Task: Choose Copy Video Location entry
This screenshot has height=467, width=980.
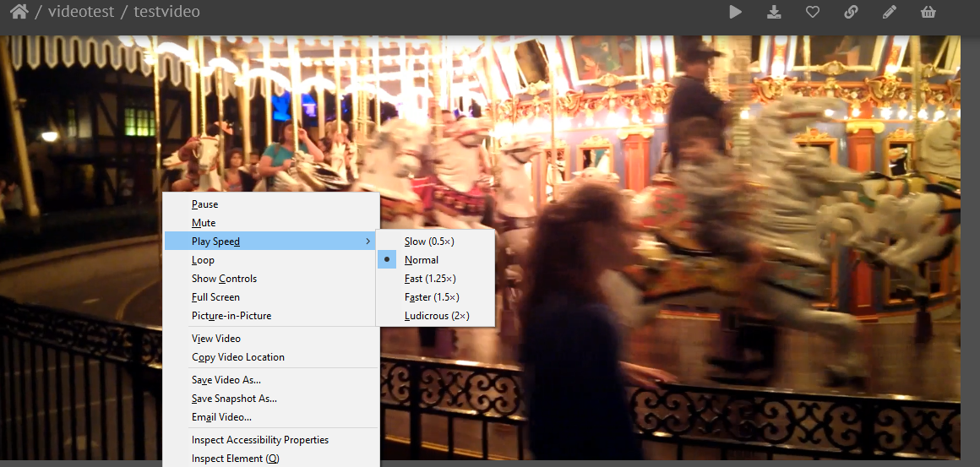Action: pos(270,357)
